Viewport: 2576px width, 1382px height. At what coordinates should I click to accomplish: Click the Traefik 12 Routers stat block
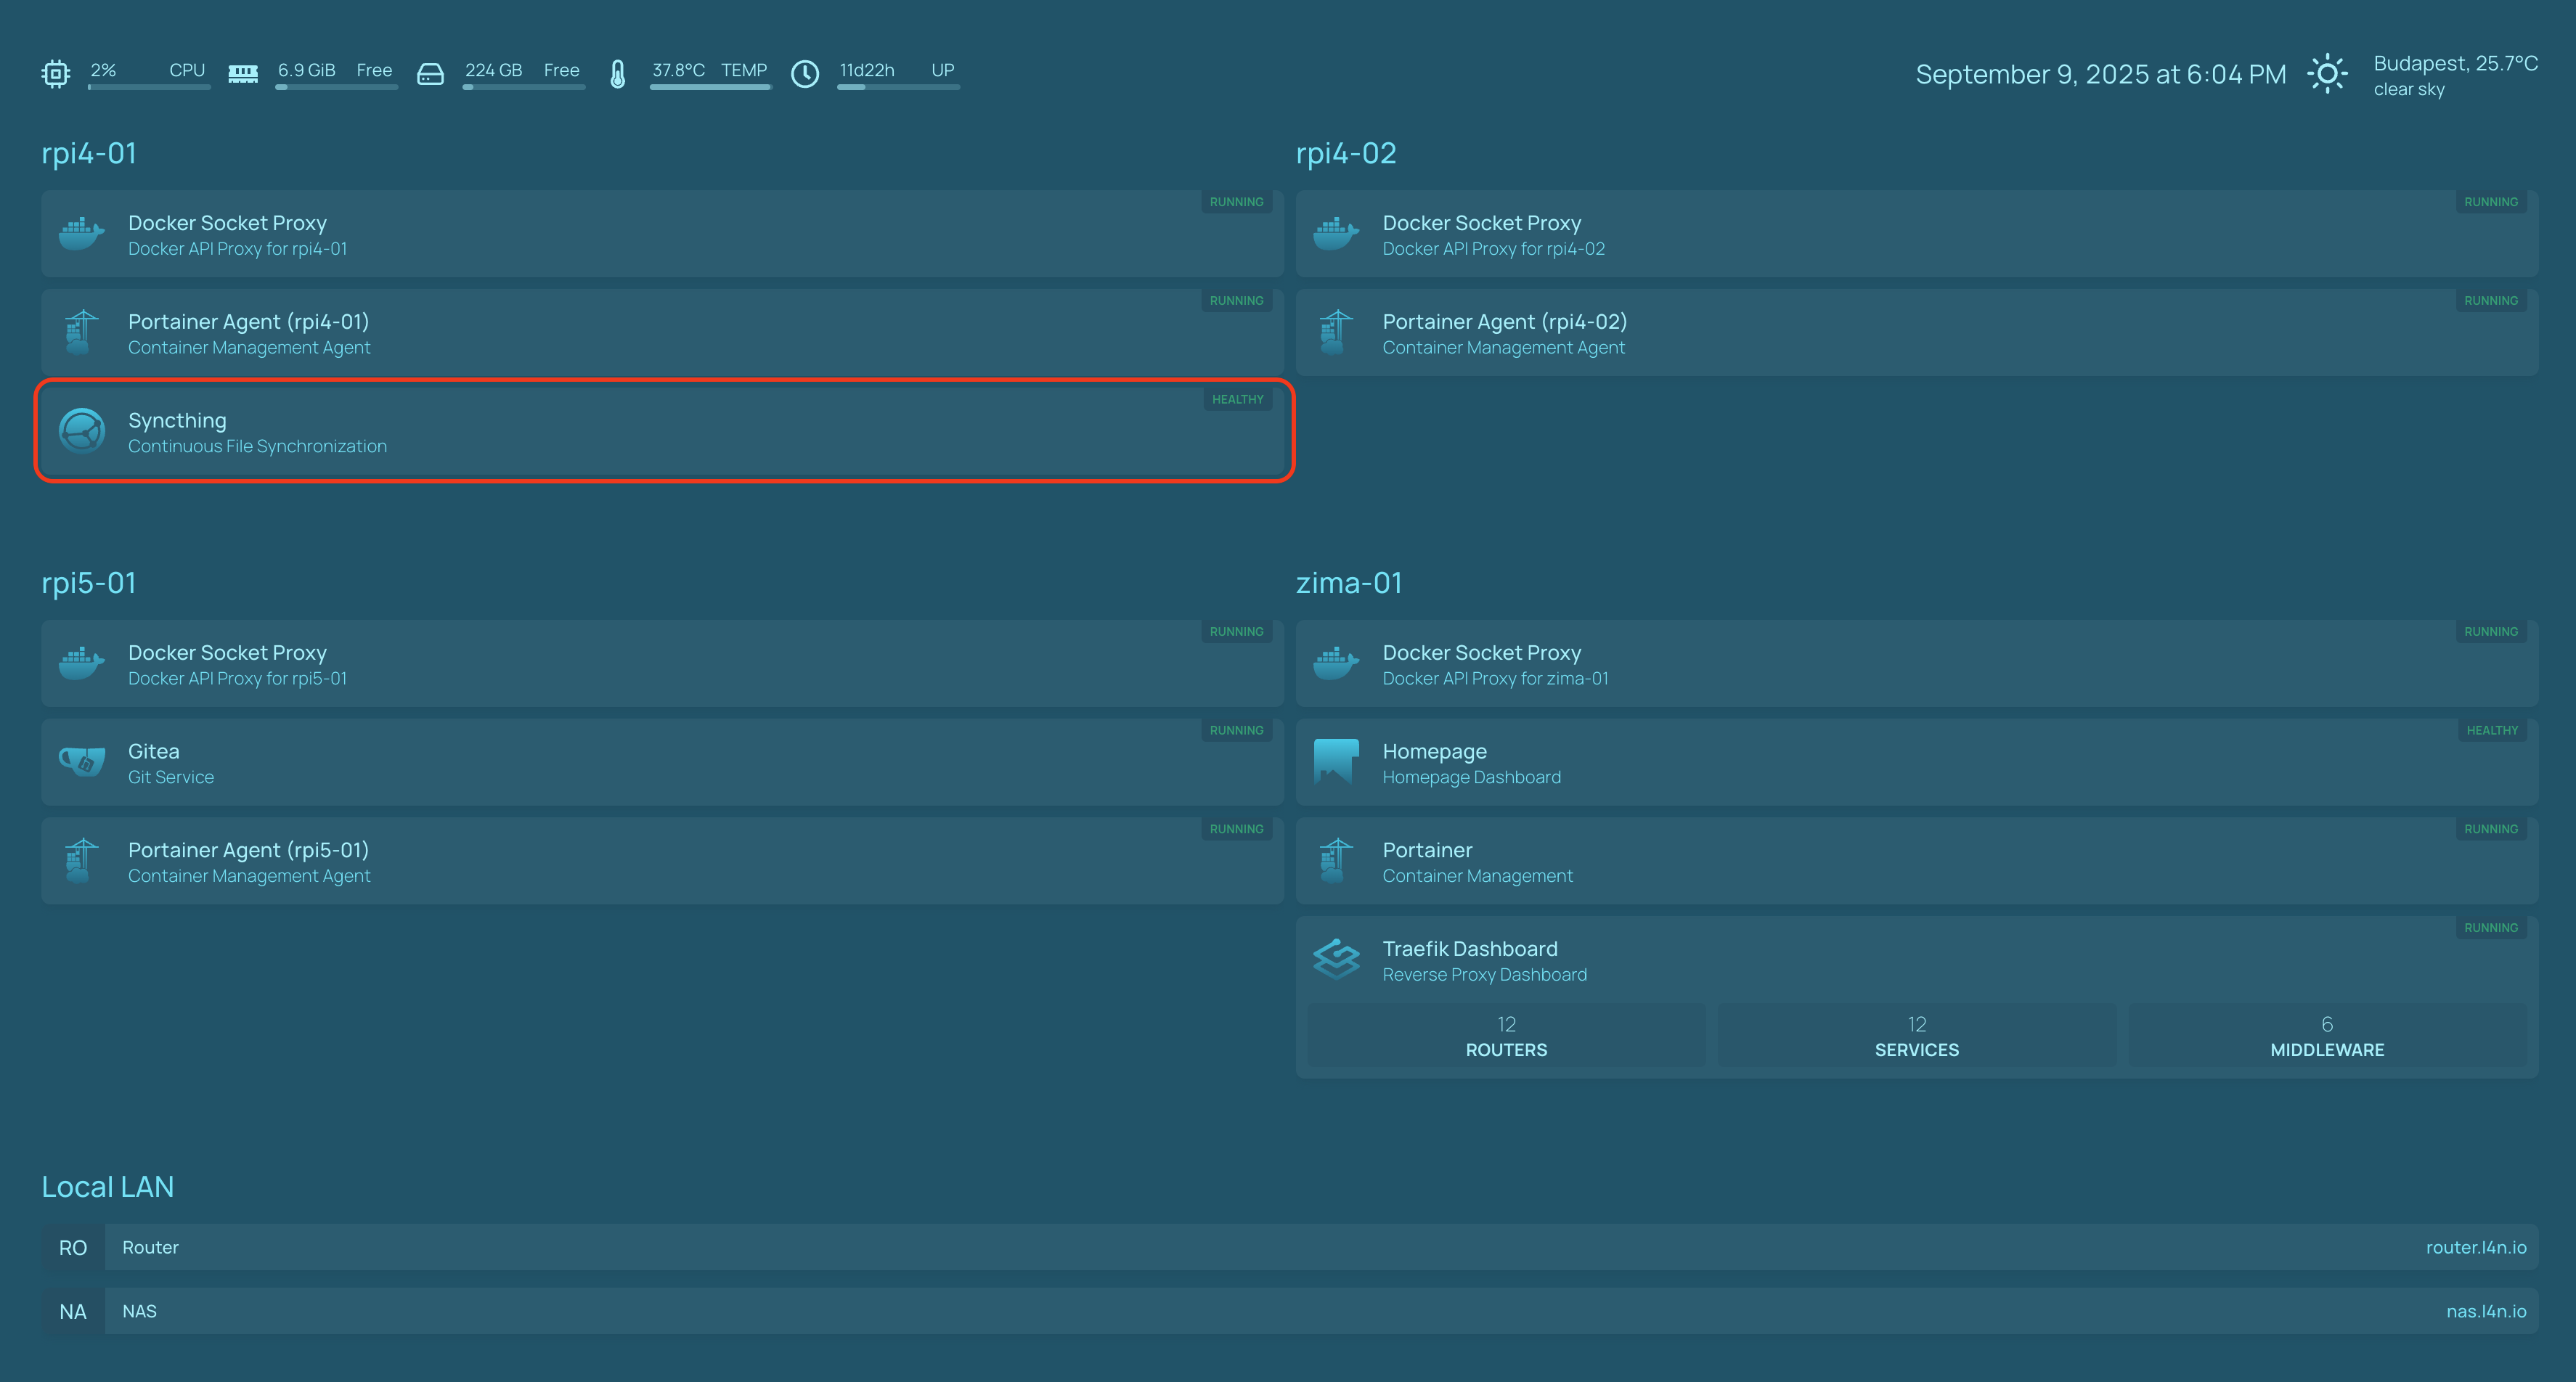click(x=1506, y=1036)
